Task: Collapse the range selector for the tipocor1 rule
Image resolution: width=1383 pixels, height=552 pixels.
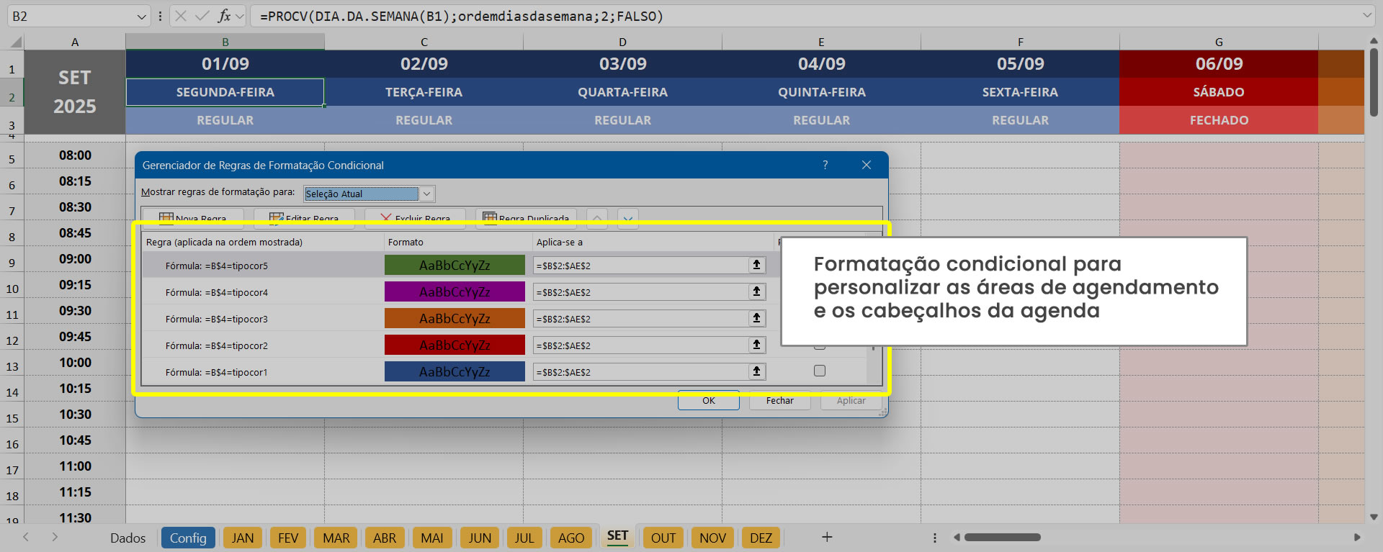Action: pos(756,371)
